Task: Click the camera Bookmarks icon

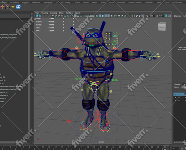Action: (x=62, y=16)
